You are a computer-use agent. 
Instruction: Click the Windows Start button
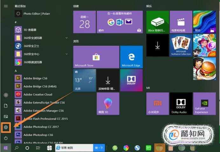click(6, 148)
